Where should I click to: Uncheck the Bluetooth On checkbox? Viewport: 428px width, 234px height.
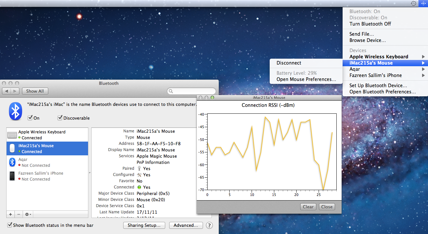pos(30,118)
